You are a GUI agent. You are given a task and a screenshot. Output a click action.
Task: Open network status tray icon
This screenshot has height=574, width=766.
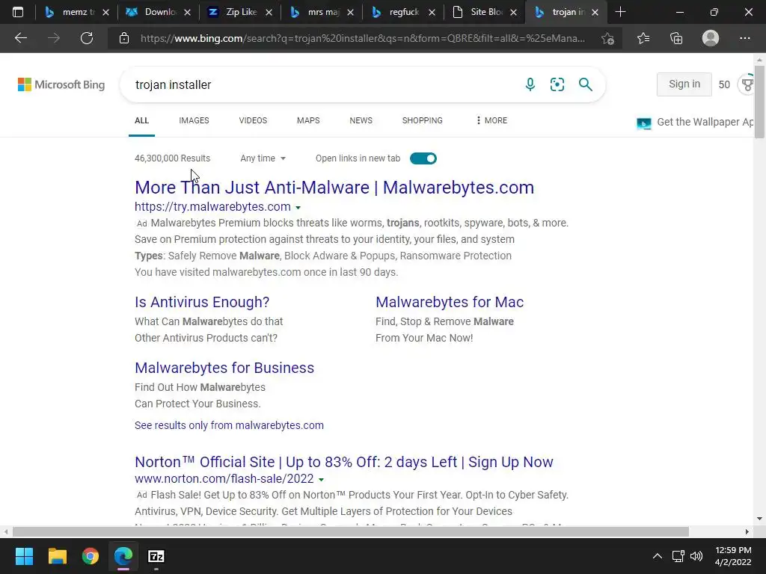click(678, 556)
